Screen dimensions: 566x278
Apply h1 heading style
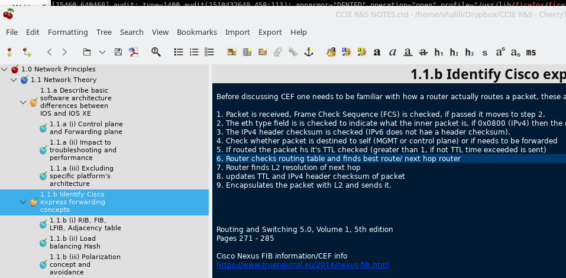click(439, 53)
